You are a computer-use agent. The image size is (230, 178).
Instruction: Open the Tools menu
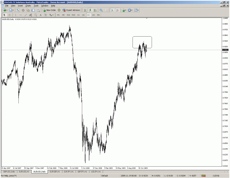pyautogui.click(x=36, y=6)
